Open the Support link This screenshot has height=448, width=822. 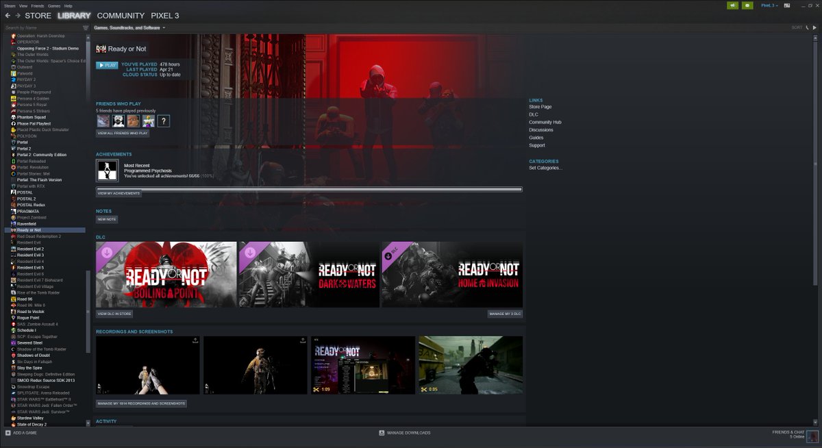tap(537, 145)
